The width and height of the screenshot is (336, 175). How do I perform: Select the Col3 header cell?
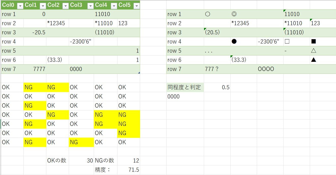click(x=82, y=5)
